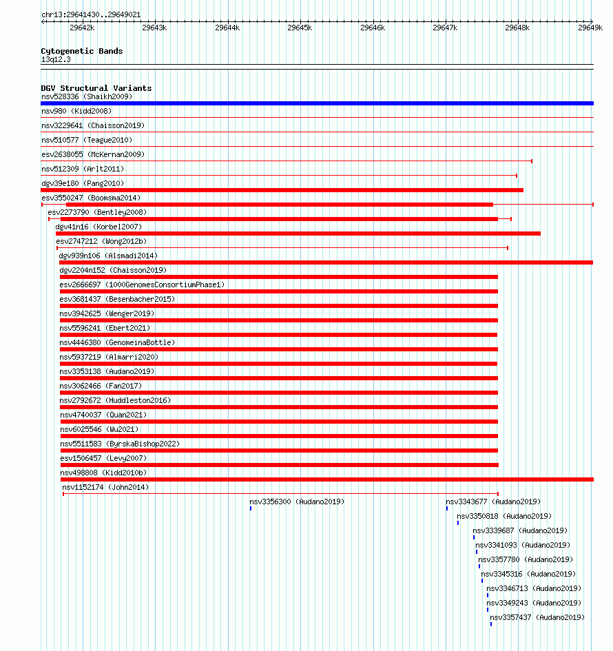Click the Cytogenetic Bands track title
Screen dimensions: 613x651
(x=82, y=51)
